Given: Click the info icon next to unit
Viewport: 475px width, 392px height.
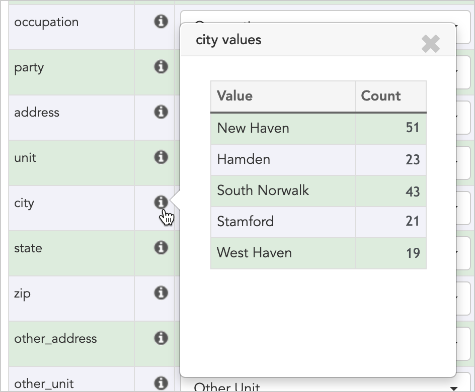Looking at the screenshot, I should point(161,157).
